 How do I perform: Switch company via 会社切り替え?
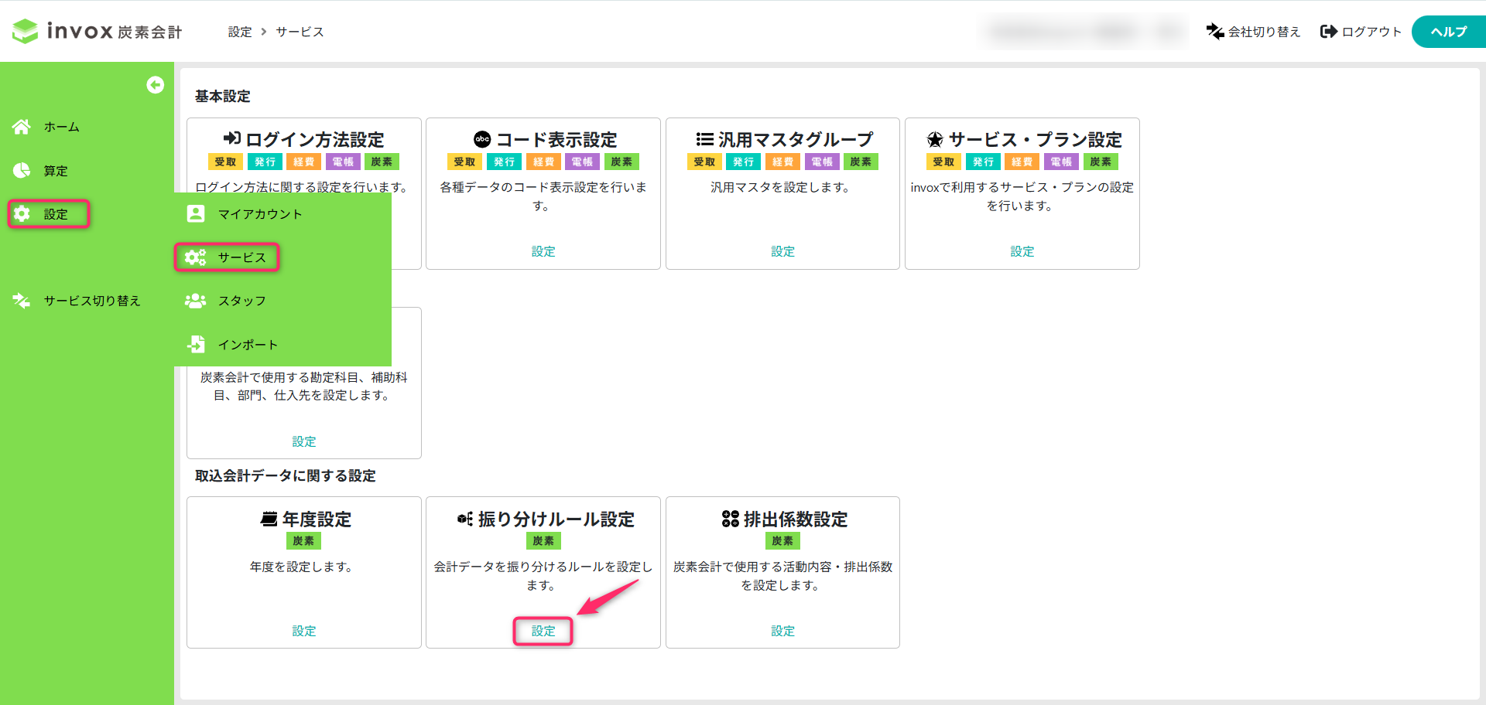(x=1253, y=32)
